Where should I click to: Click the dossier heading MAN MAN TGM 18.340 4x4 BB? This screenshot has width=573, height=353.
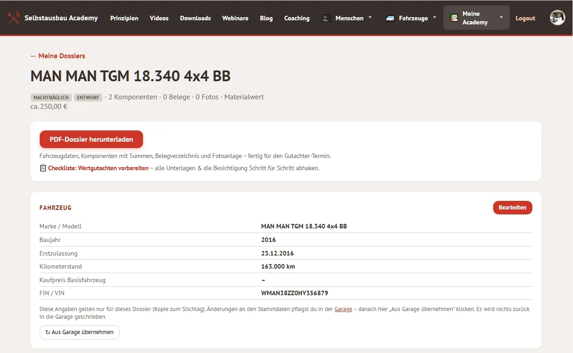(130, 76)
